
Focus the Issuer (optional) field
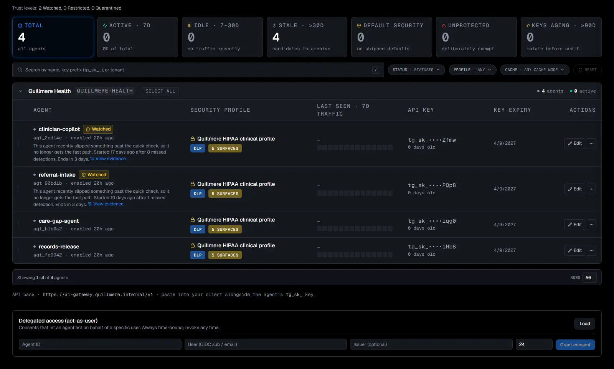coord(431,344)
